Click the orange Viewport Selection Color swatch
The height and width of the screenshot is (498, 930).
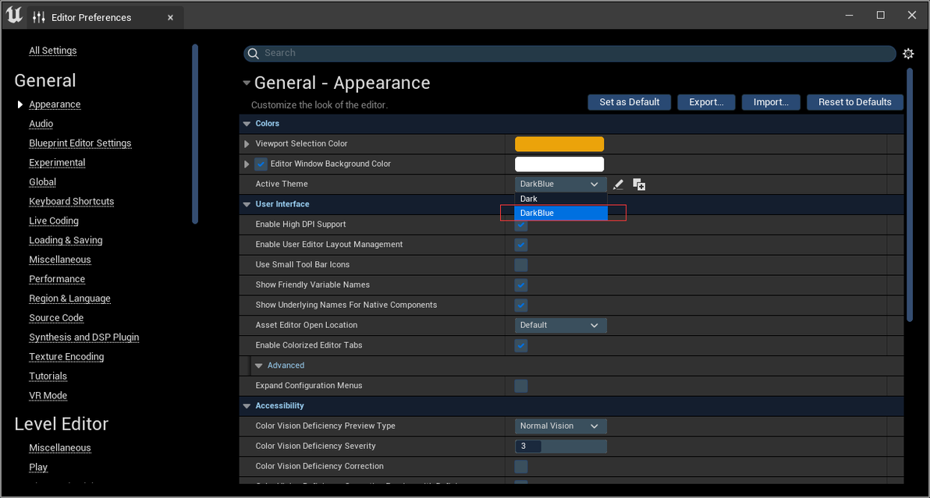tap(559, 144)
